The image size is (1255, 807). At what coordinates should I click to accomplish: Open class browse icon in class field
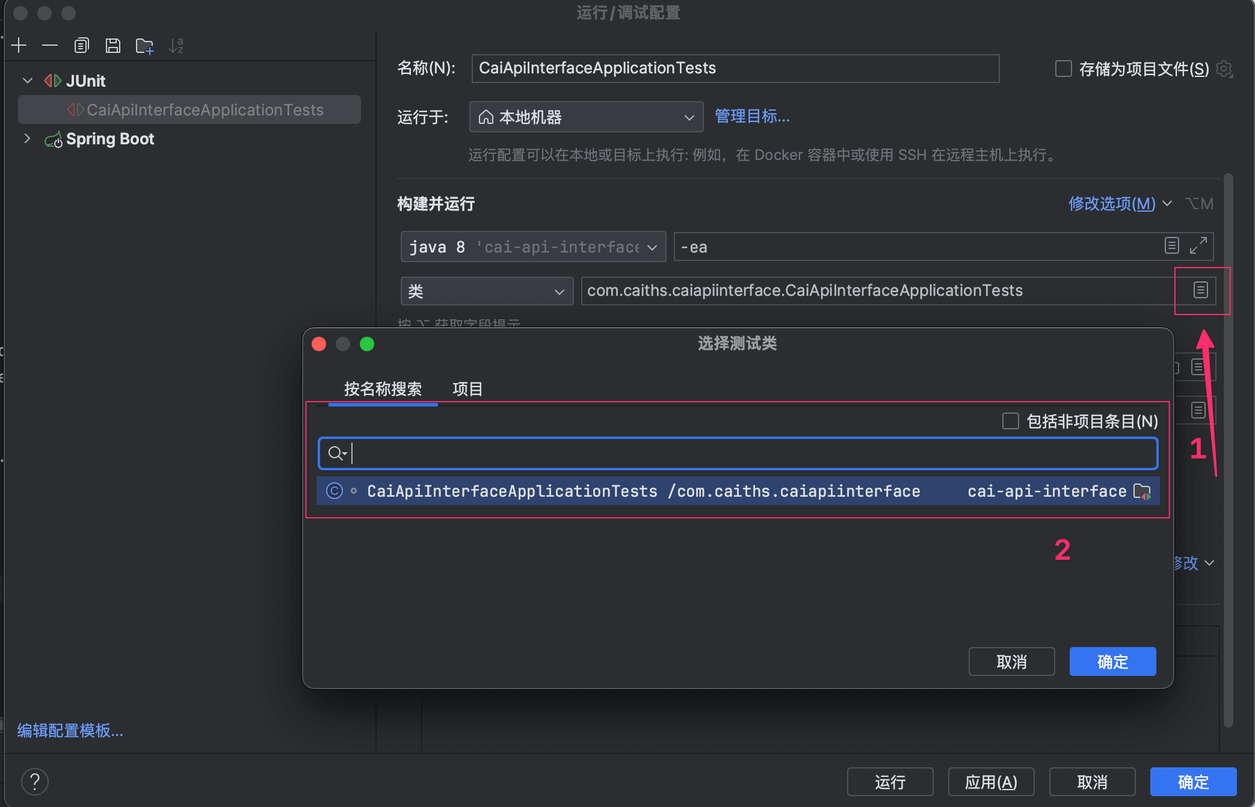tap(1200, 290)
